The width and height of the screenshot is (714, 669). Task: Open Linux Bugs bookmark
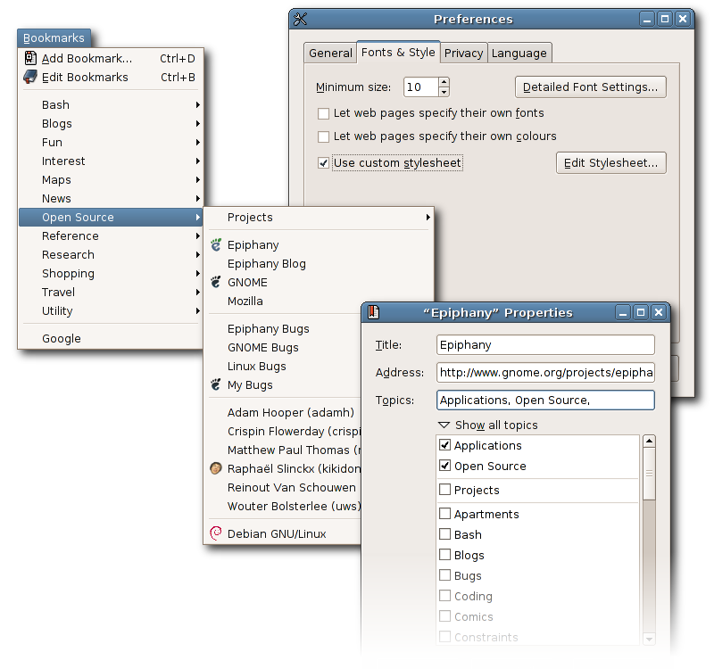(x=257, y=366)
